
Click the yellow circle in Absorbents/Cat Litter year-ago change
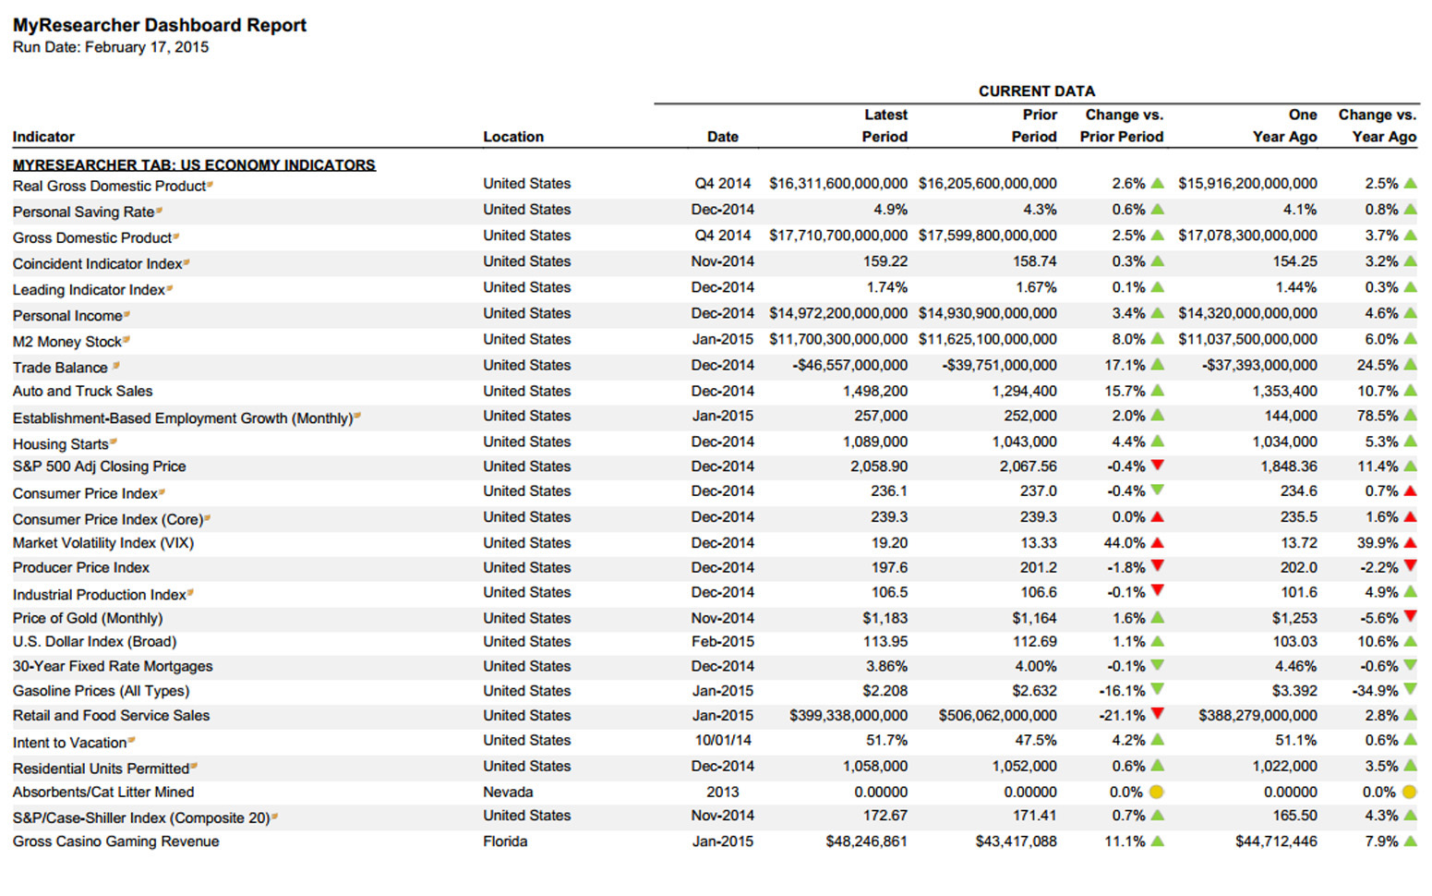click(x=1409, y=792)
